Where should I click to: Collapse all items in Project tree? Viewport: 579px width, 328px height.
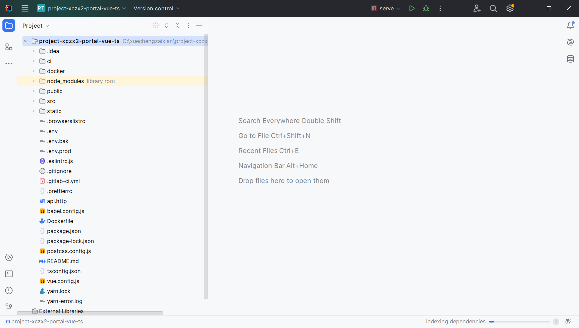point(177,25)
